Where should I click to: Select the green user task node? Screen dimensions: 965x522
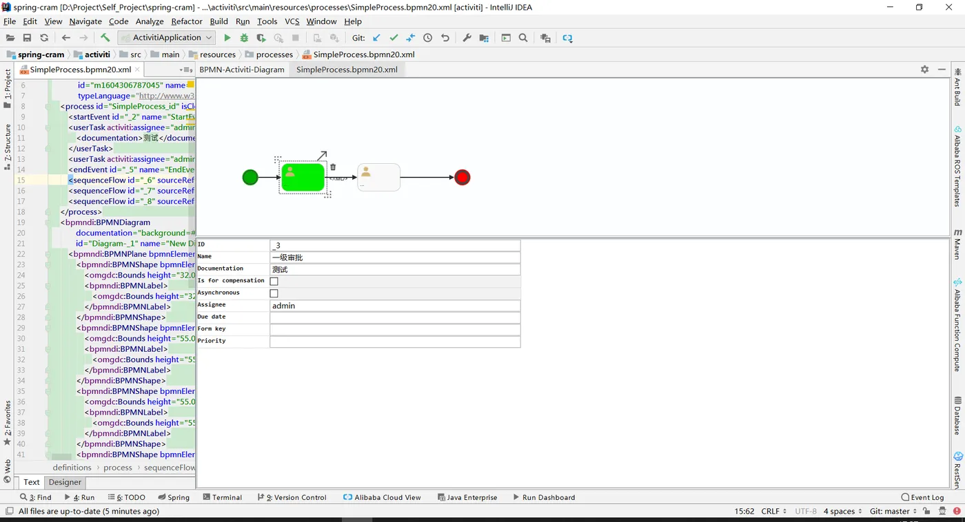(303, 177)
